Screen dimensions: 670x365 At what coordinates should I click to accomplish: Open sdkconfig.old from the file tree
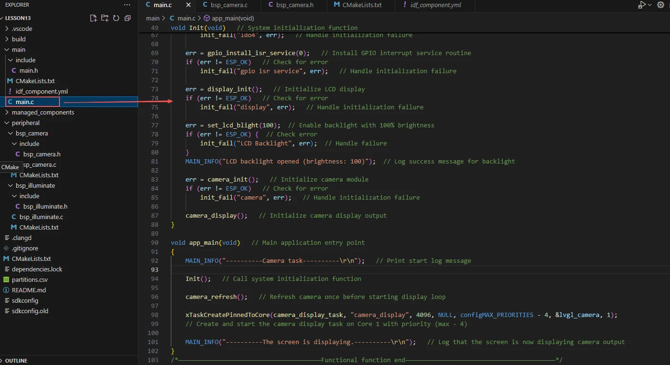(x=30, y=311)
